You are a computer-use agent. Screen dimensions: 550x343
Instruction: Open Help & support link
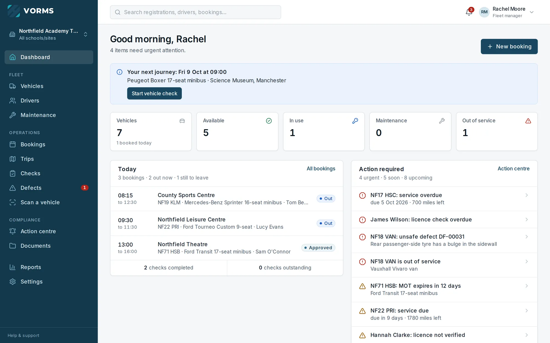[23, 335]
